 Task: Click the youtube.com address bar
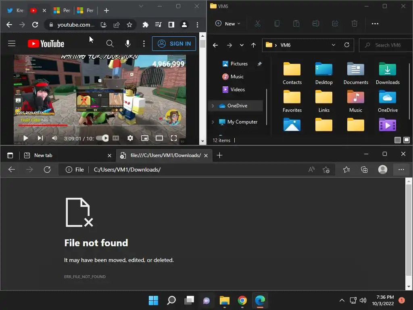click(x=76, y=25)
